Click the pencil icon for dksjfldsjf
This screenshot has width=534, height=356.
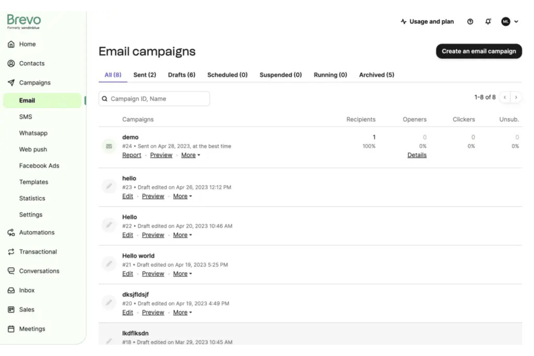tap(109, 303)
